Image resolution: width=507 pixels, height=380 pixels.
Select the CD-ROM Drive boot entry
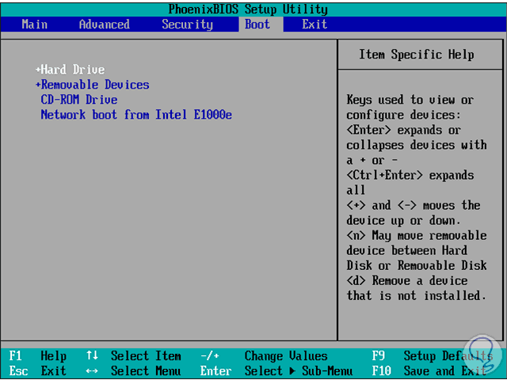[79, 100]
